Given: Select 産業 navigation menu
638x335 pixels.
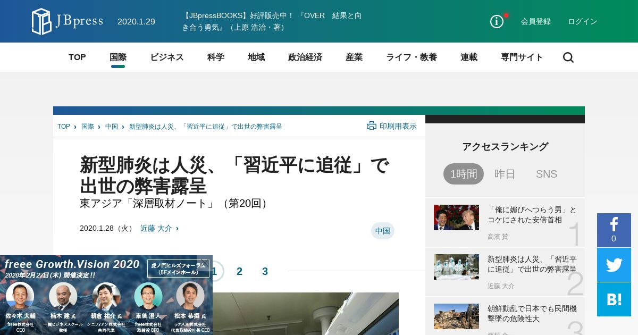Looking at the screenshot, I should pyautogui.click(x=354, y=57).
